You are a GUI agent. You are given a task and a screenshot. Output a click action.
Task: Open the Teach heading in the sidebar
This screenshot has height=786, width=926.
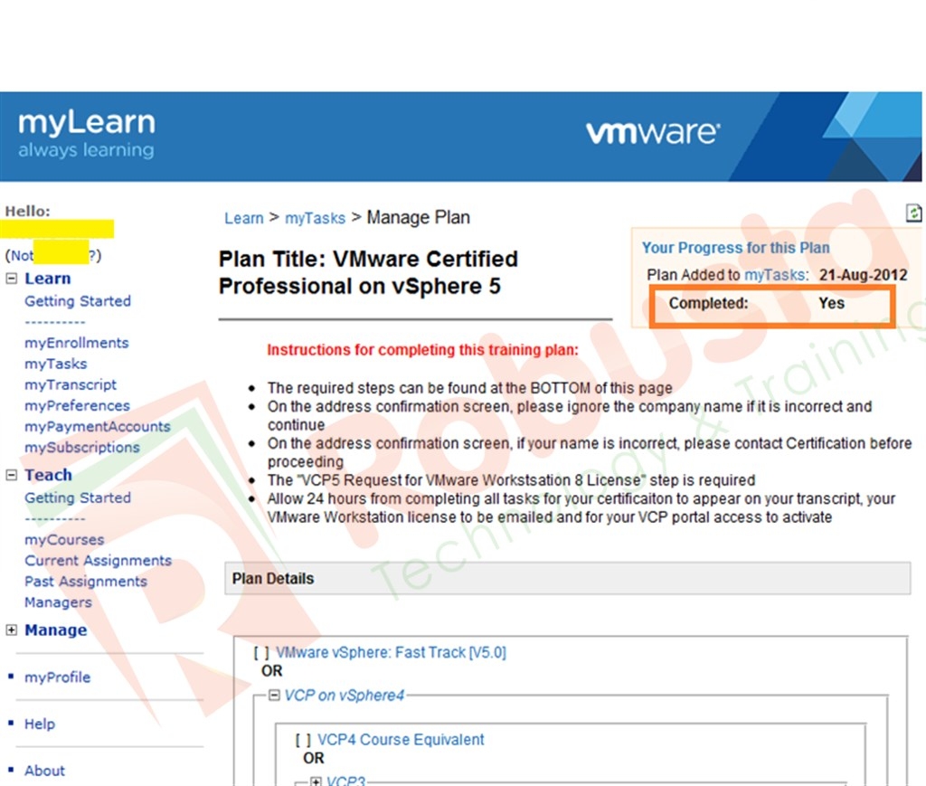click(x=49, y=475)
